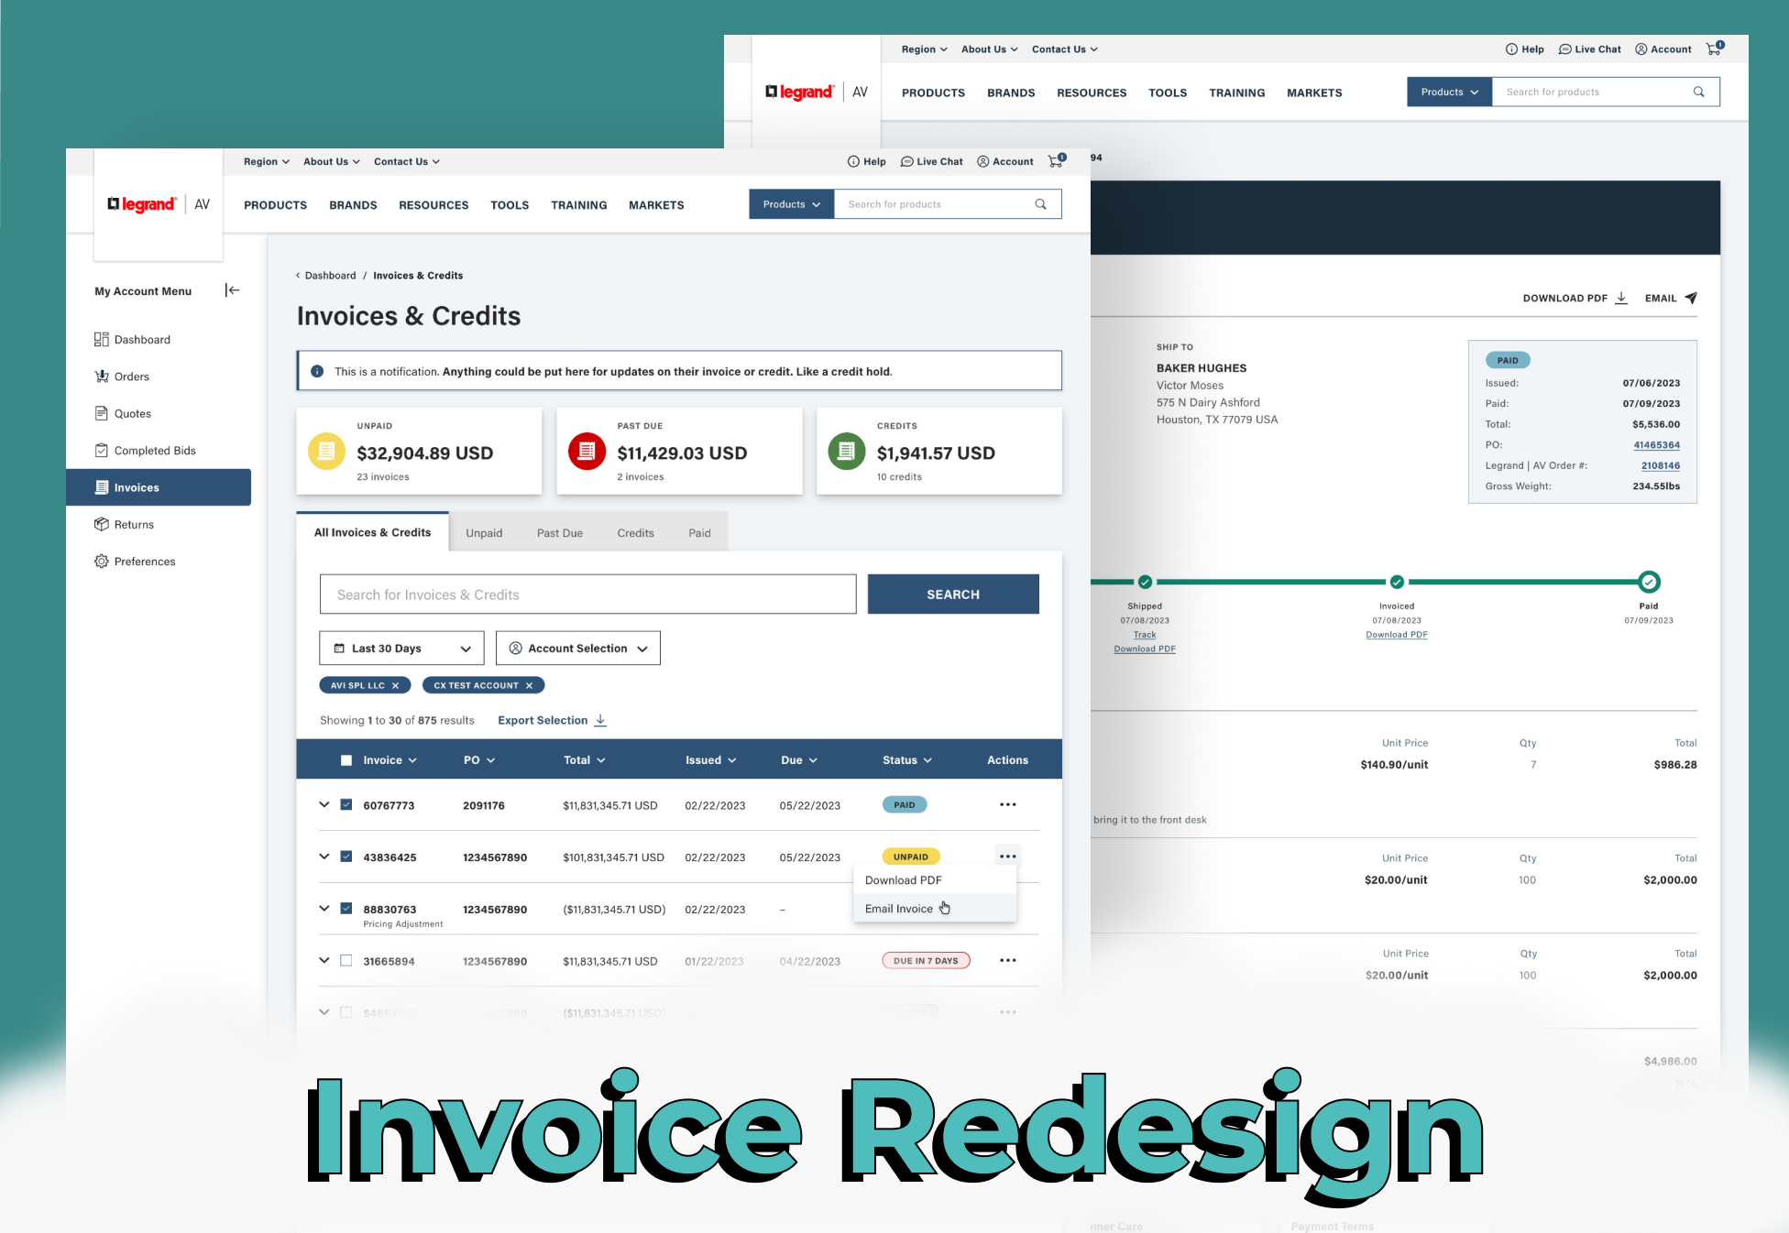Click notification info icon
The width and height of the screenshot is (1789, 1233).
[x=317, y=371]
